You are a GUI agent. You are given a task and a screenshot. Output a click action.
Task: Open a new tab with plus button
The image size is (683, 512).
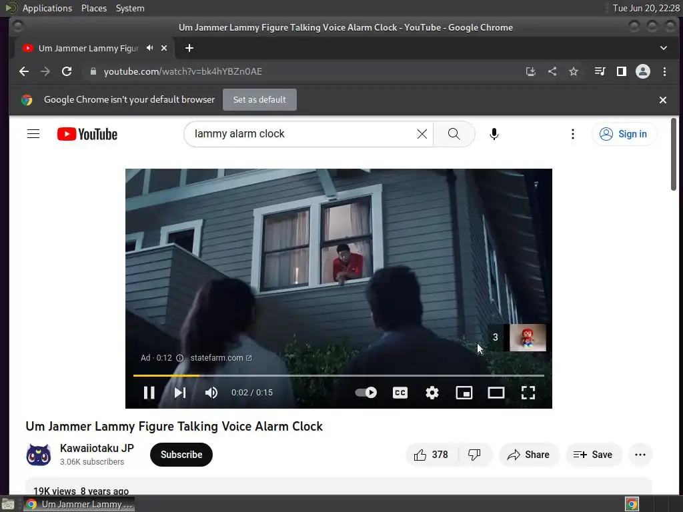[189, 48]
